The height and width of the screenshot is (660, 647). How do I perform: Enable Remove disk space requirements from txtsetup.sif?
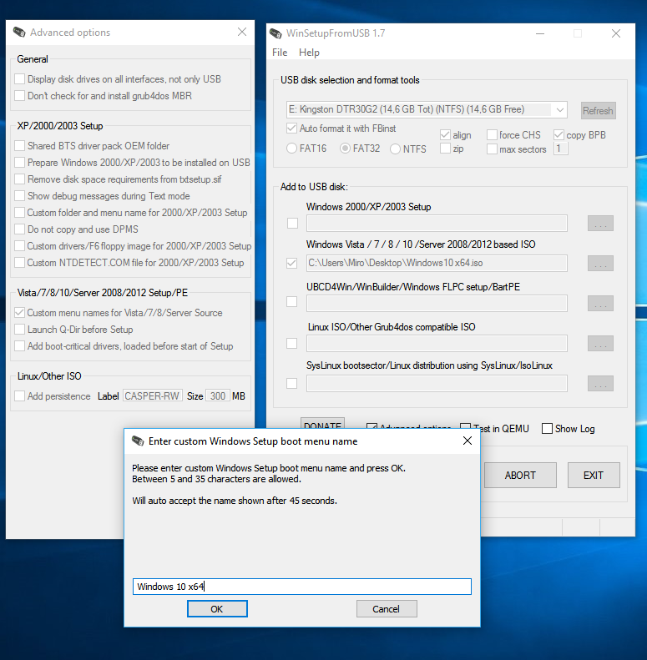coord(19,179)
